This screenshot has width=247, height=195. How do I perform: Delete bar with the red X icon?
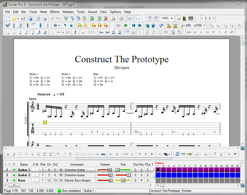(106, 19)
